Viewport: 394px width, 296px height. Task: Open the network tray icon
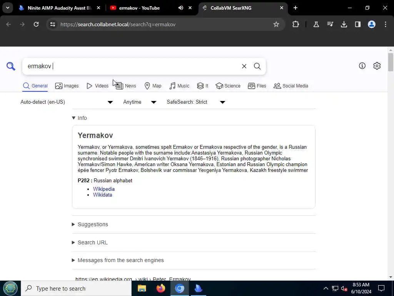coord(335,288)
